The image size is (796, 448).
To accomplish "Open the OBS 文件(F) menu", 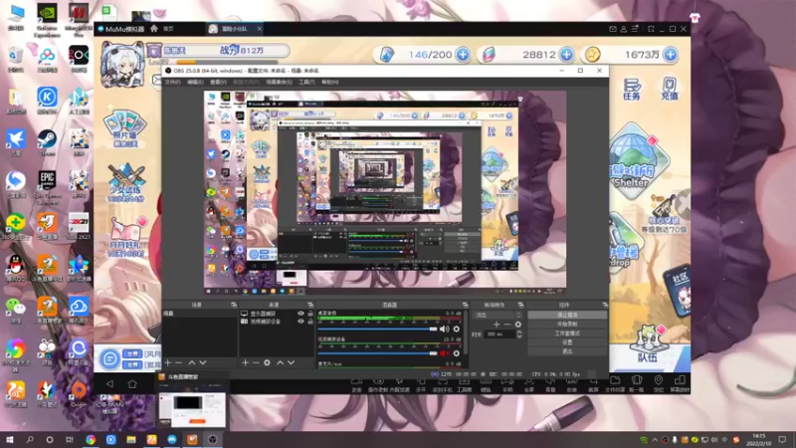I will [172, 82].
